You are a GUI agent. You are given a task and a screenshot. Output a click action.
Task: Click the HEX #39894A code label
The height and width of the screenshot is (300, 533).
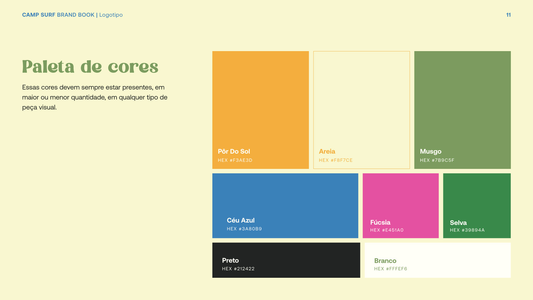pyautogui.click(x=467, y=230)
